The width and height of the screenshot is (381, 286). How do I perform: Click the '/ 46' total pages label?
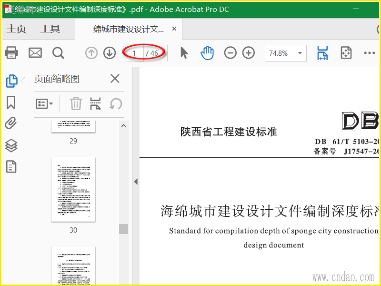(x=152, y=53)
